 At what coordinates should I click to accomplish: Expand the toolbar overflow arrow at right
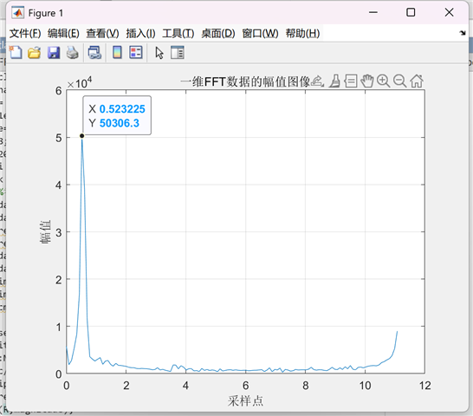pyautogui.click(x=463, y=33)
